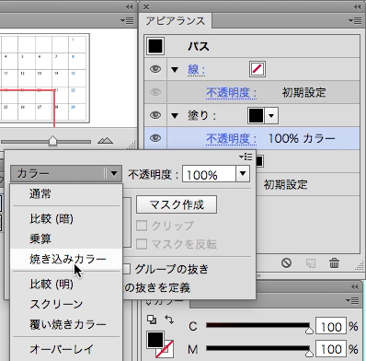Click the trash delete item icon
Screen dimensions: 366x361
[x=334, y=263]
